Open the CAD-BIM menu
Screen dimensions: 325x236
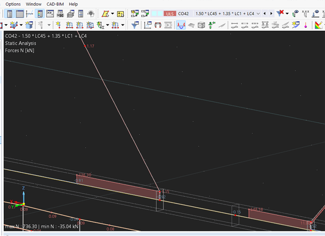point(55,4)
